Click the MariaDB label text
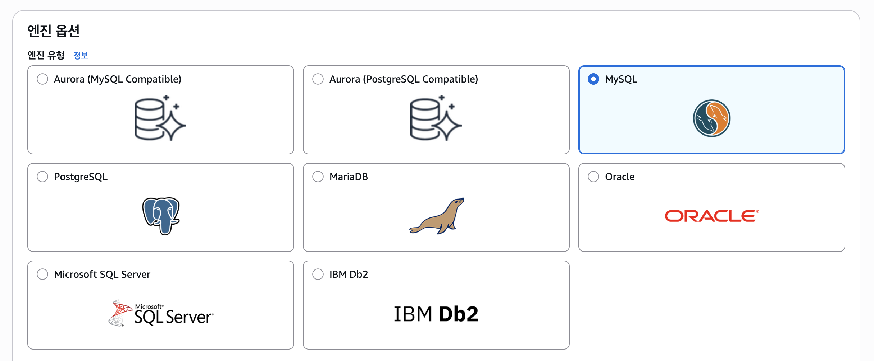 coord(349,177)
